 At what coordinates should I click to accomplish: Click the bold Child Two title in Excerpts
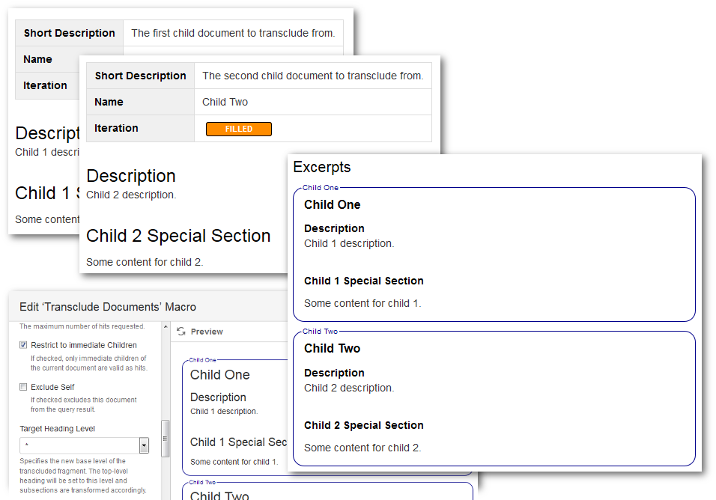click(332, 348)
